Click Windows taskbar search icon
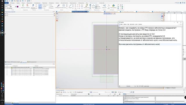Image resolution: width=186 pixels, height=105 pixels. point(2,3)
